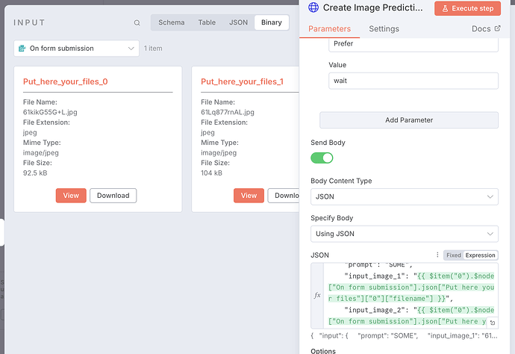
Task: Open the Body Content Type JSON dropdown
Action: 405,196
